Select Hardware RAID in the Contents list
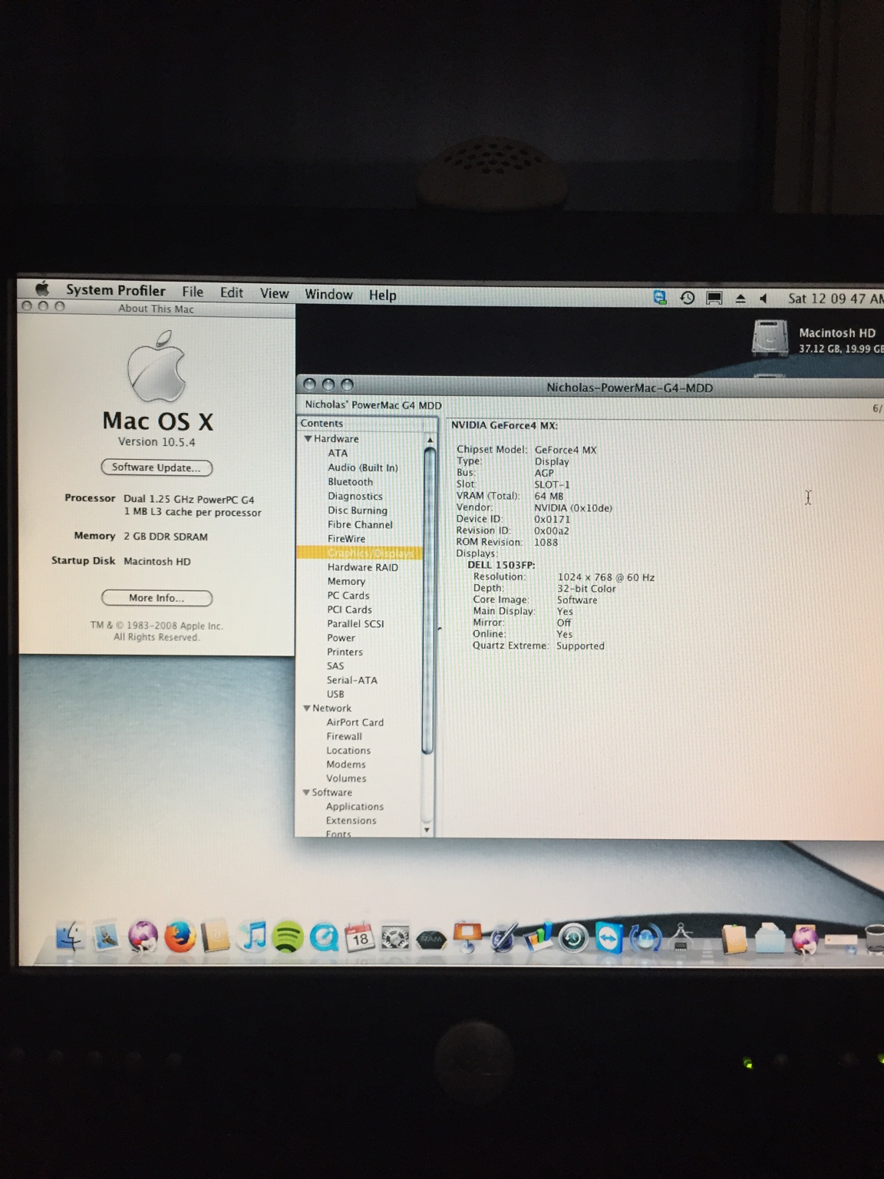Image resolution: width=884 pixels, height=1179 pixels. [363, 567]
